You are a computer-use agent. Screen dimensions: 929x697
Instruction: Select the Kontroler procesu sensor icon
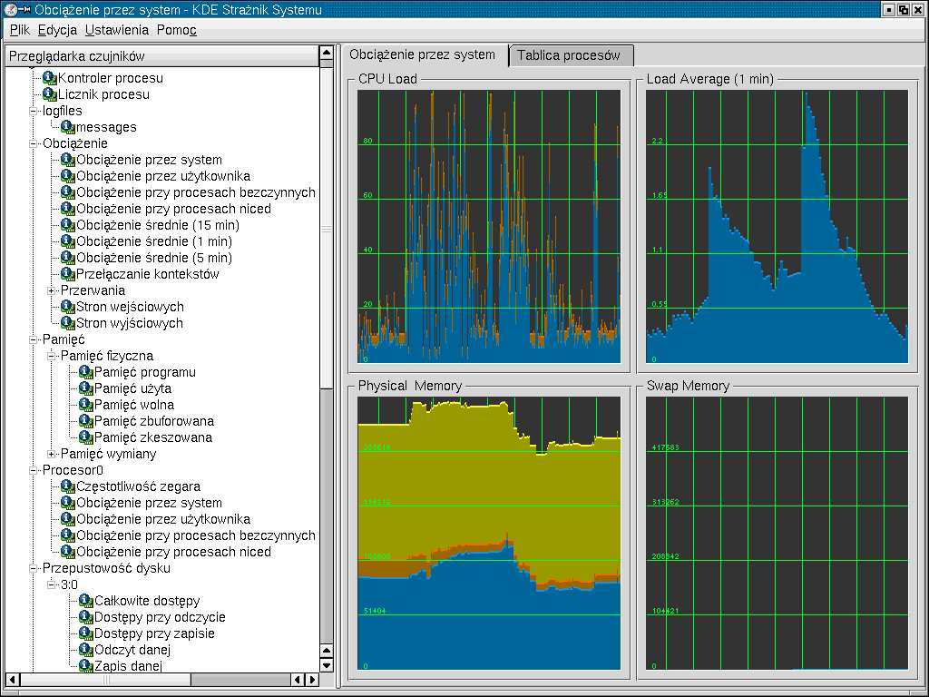pos(50,78)
